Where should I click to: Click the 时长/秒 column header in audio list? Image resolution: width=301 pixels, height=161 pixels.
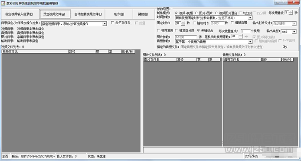287,59
